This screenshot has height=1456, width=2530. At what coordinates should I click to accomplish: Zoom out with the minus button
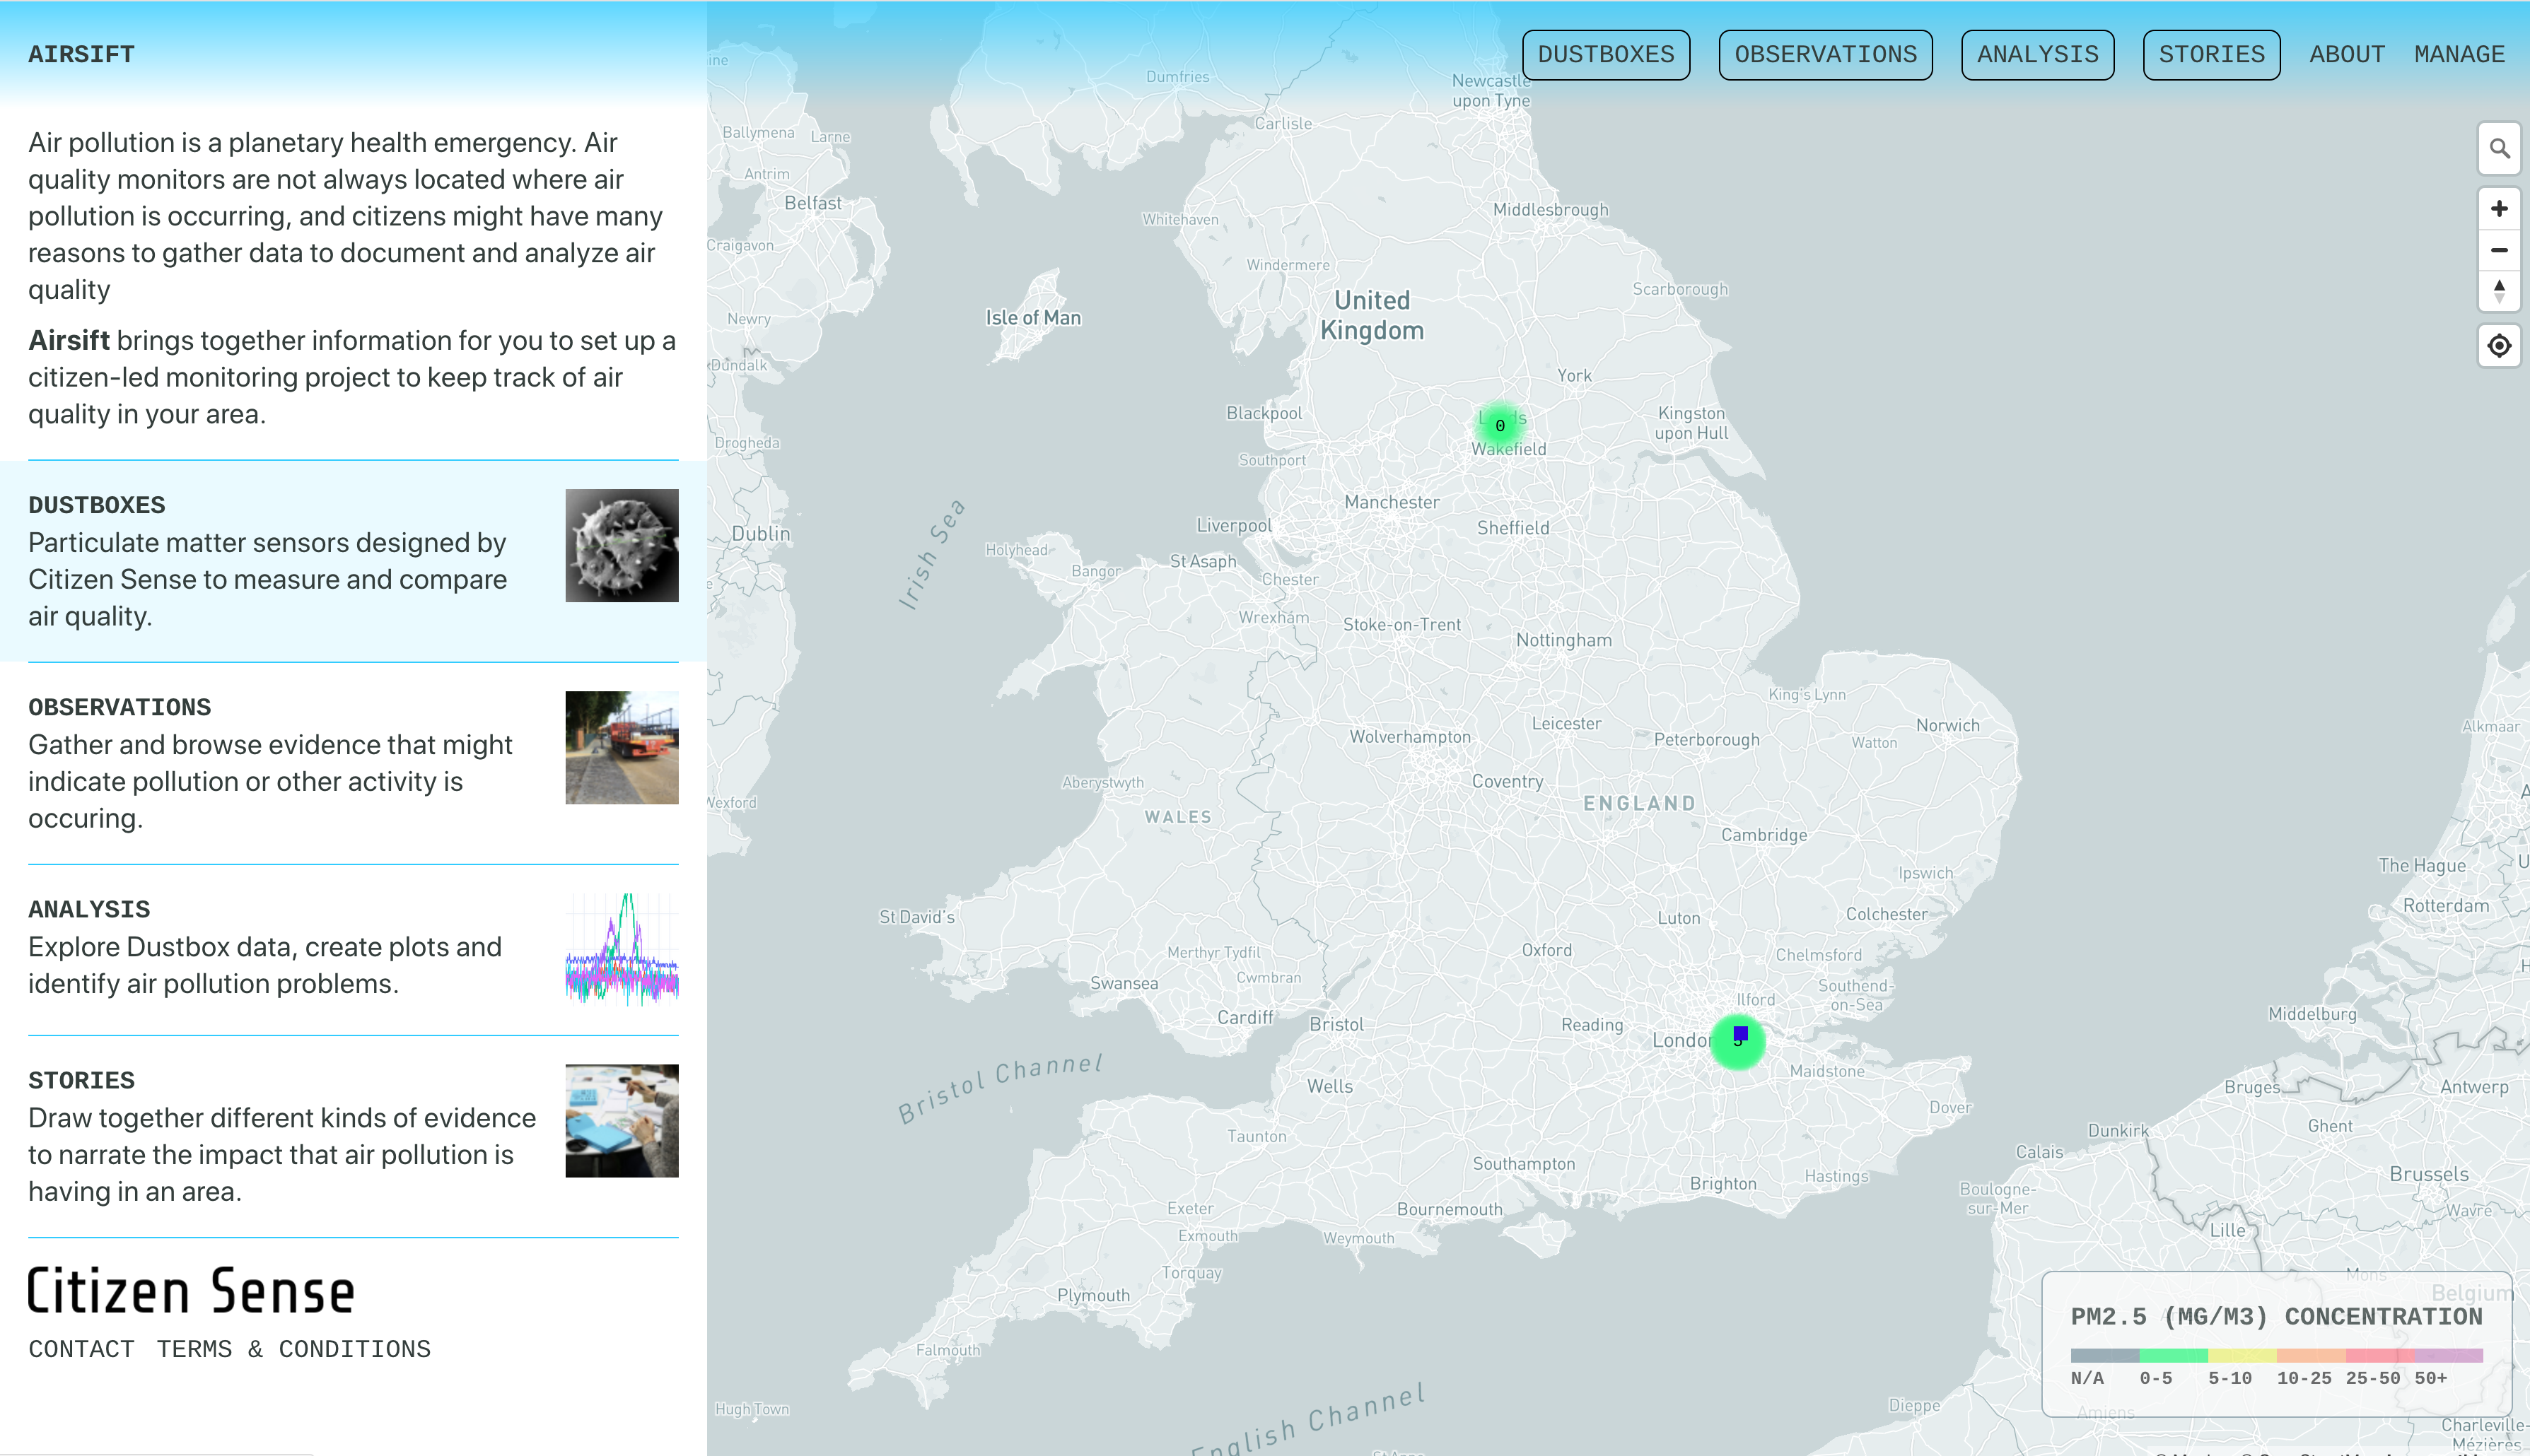[x=2498, y=250]
